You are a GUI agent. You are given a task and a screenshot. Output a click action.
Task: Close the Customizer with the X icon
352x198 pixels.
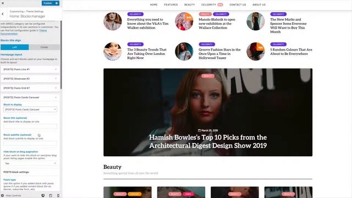3,3
